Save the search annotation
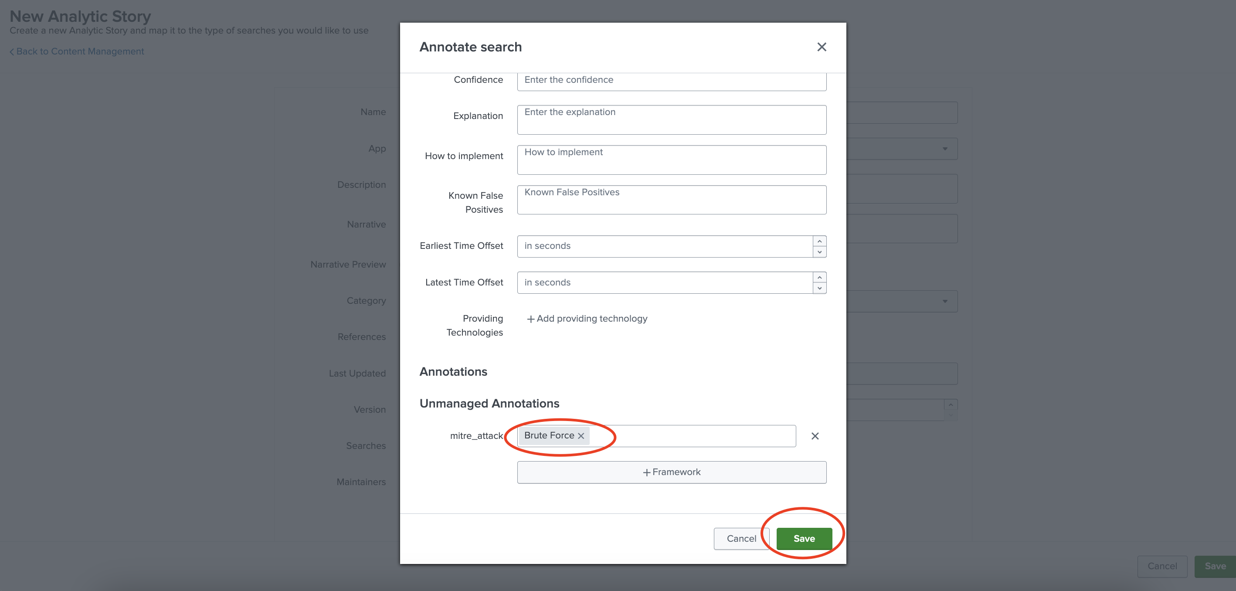 click(804, 539)
